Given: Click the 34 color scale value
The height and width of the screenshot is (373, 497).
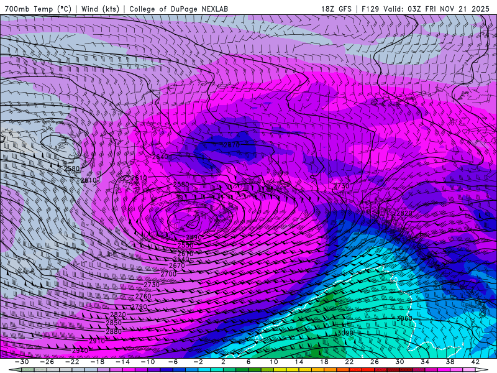Looking at the screenshot, I should (x=425, y=362).
